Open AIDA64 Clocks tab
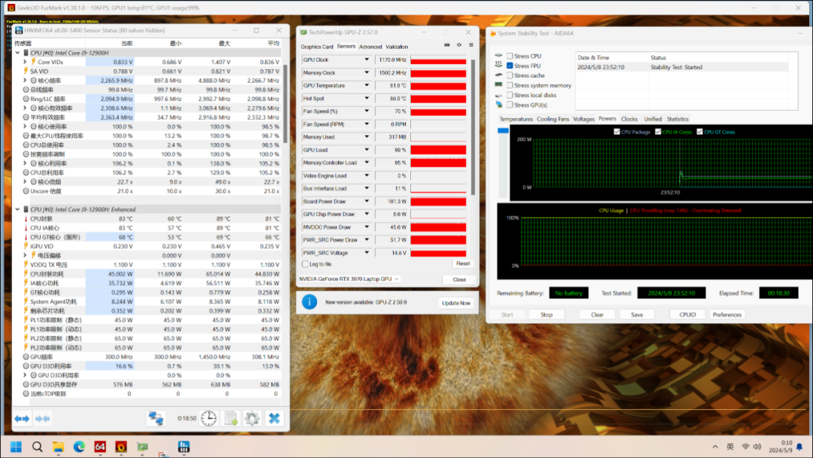 click(x=629, y=119)
